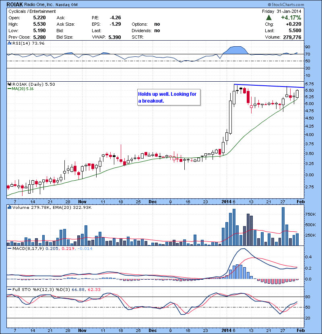Screen dimensions: 322x334
Task: Click 'Cyclicals / Entertainment' sector text
Action: pyautogui.click(x=32, y=11)
